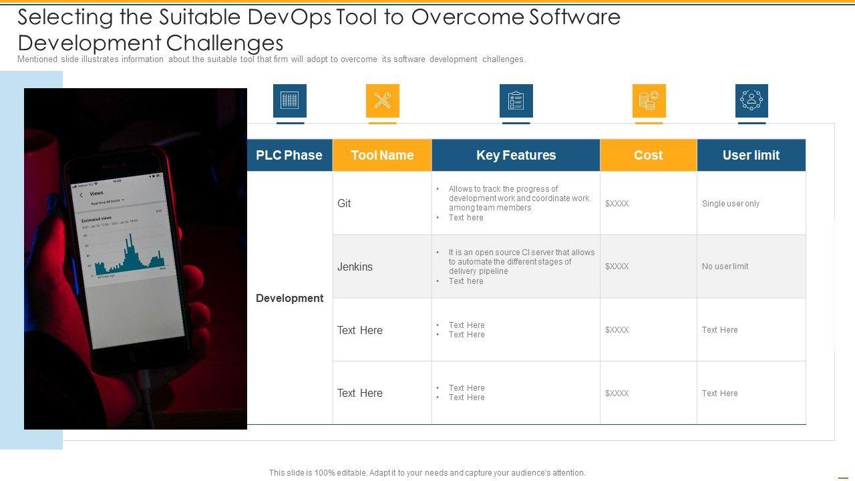
Task: Click the Cost column header
Action: [x=648, y=155]
